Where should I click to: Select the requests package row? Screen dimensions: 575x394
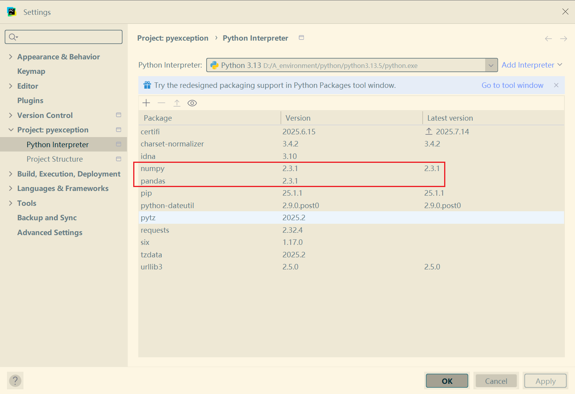[351, 230]
